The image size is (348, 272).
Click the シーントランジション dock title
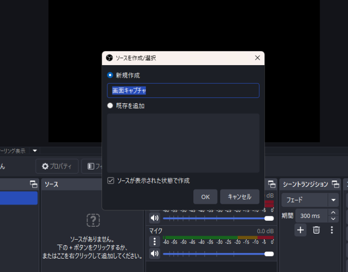305,184
